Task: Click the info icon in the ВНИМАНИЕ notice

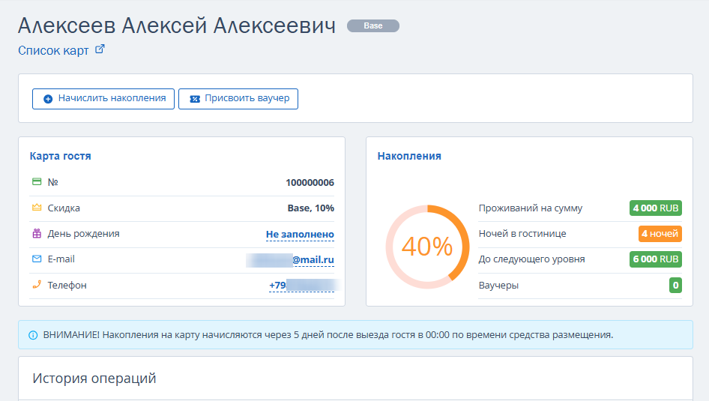Action: coord(33,335)
